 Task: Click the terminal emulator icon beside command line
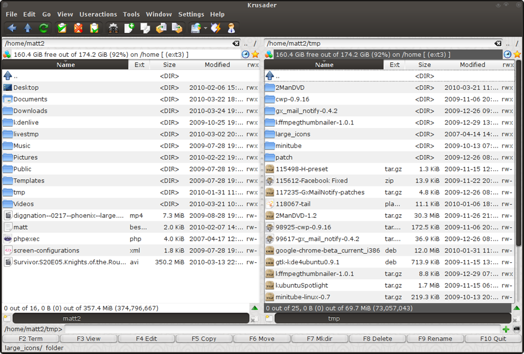[x=517, y=329]
